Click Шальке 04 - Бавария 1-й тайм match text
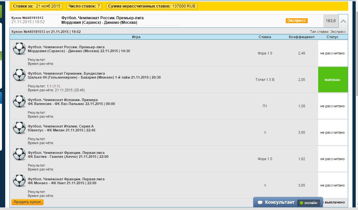Viewport: 358px width, 210px height. (94, 78)
